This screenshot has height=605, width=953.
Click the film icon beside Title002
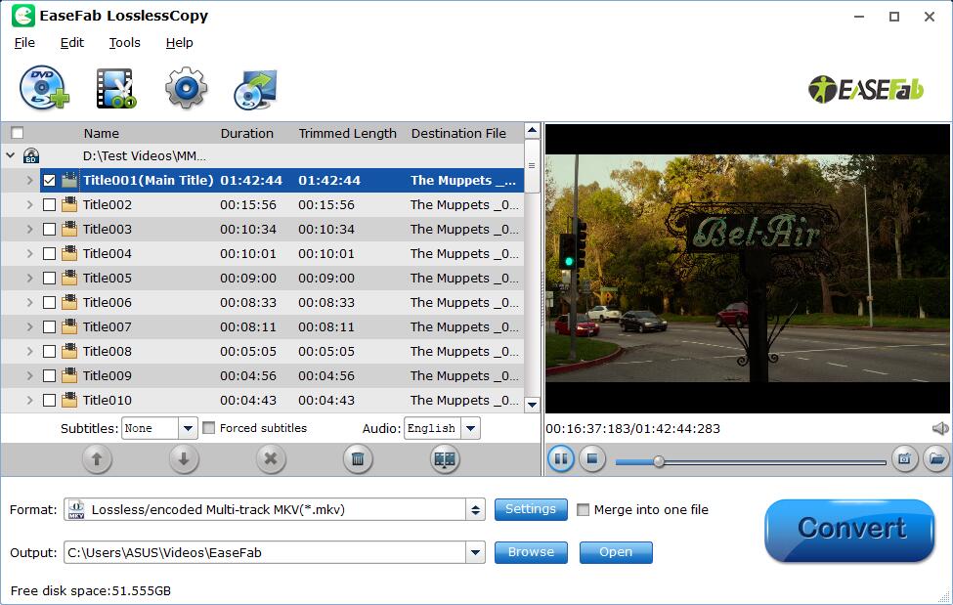69,205
